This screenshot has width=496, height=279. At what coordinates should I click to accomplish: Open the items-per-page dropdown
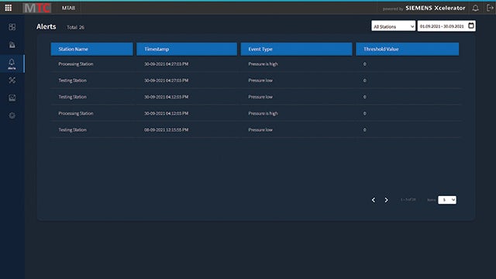[447, 200]
